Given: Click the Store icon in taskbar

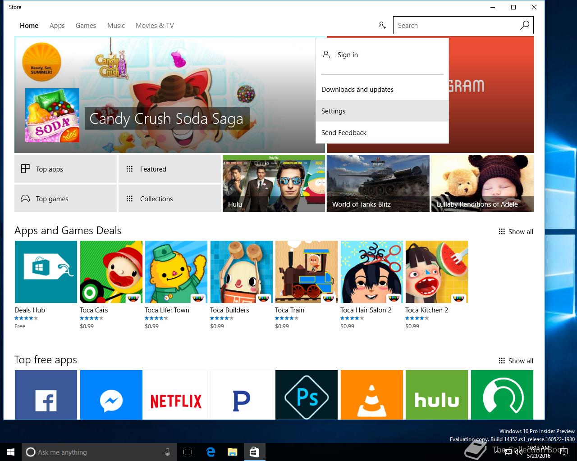Looking at the screenshot, I should pyautogui.click(x=255, y=452).
